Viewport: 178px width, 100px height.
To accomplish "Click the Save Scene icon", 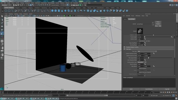I will click(x=18, y=5).
